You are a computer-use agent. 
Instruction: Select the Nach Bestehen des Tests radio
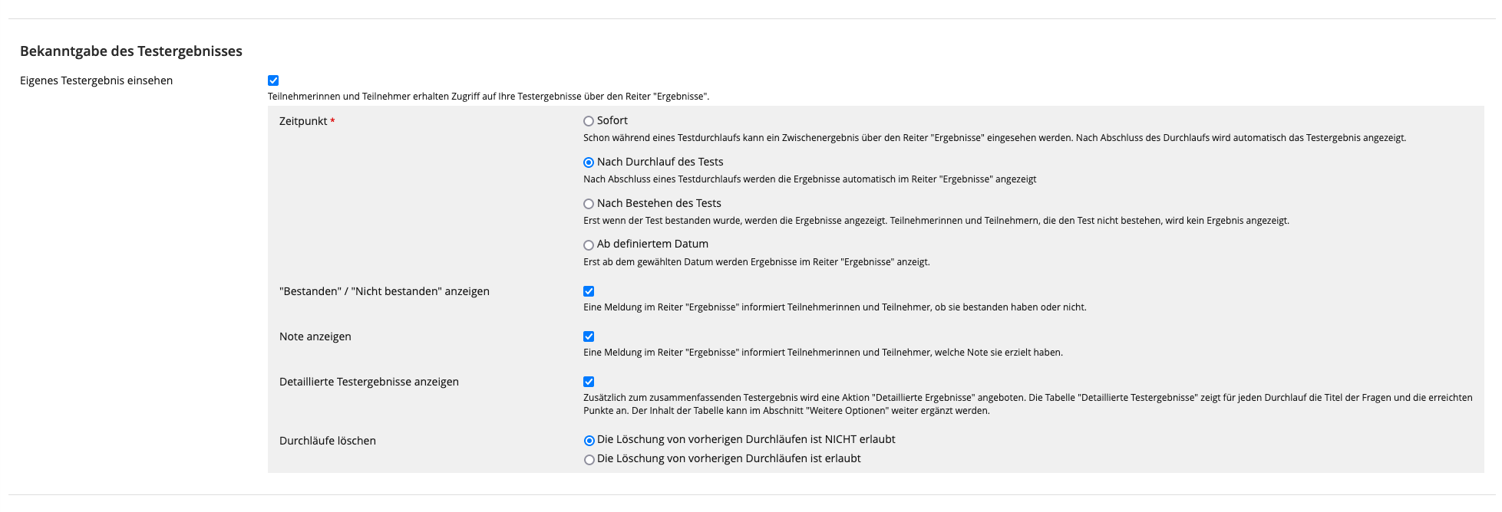coord(589,204)
